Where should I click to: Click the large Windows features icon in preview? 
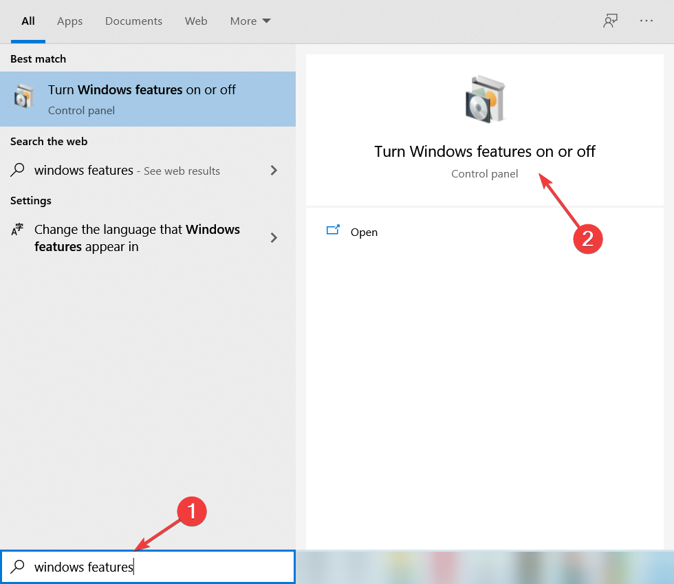(485, 99)
